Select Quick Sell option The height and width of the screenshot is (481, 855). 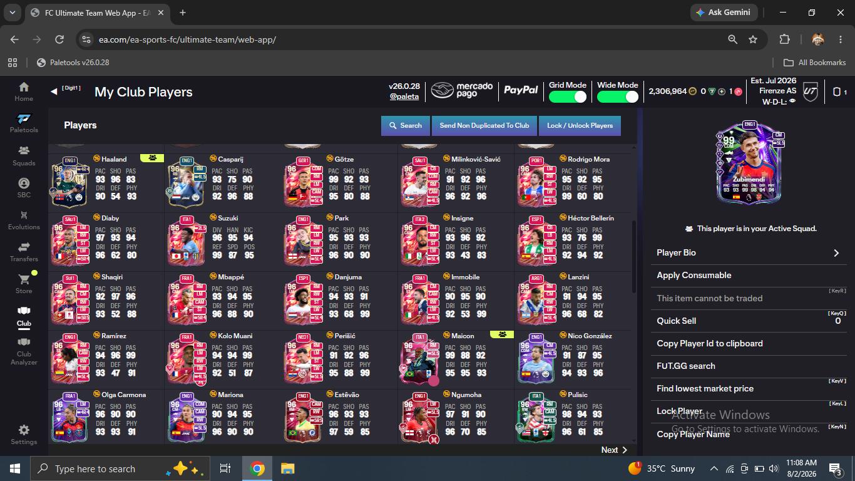point(749,321)
